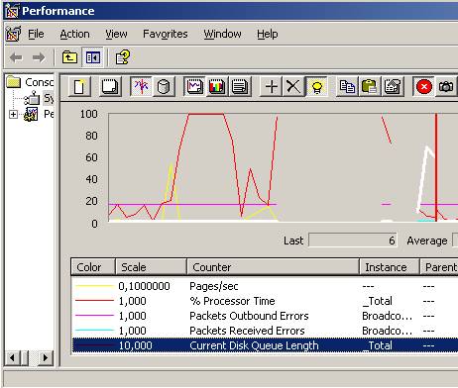Viewport: 458px width, 388px height.
Task: Click the 10,000 scale value
Action: coord(136,345)
